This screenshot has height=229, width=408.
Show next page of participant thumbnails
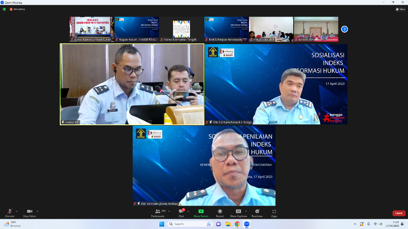(x=345, y=29)
